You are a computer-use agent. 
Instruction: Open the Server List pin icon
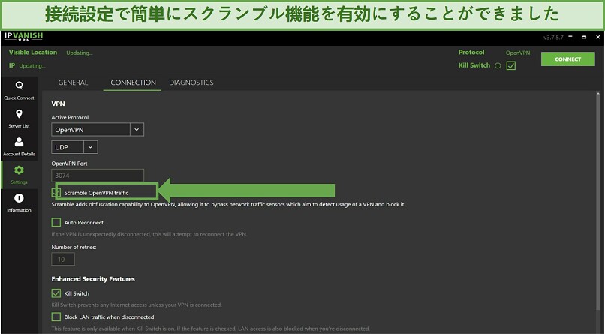19,114
